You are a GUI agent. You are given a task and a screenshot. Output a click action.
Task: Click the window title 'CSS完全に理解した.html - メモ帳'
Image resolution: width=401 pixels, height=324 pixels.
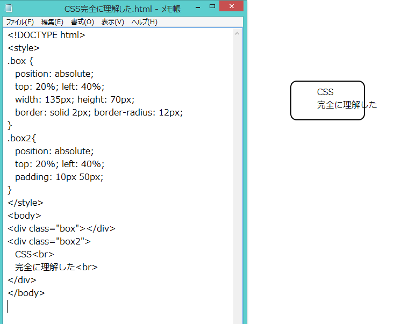[x=123, y=9]
